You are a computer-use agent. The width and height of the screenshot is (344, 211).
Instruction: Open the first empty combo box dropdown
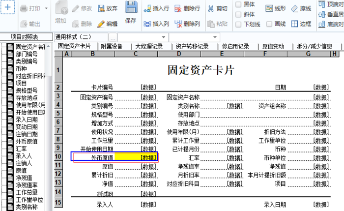tap(164, 37)
